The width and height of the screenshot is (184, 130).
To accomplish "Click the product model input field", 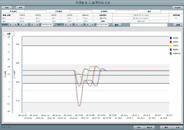I will (x=35, y=12).
